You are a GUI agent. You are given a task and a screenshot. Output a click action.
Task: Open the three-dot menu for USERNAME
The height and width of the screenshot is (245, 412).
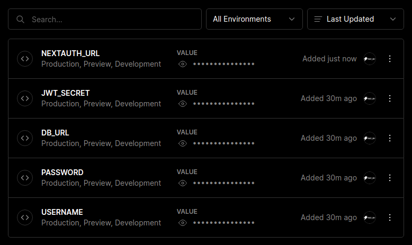(390, 217)
